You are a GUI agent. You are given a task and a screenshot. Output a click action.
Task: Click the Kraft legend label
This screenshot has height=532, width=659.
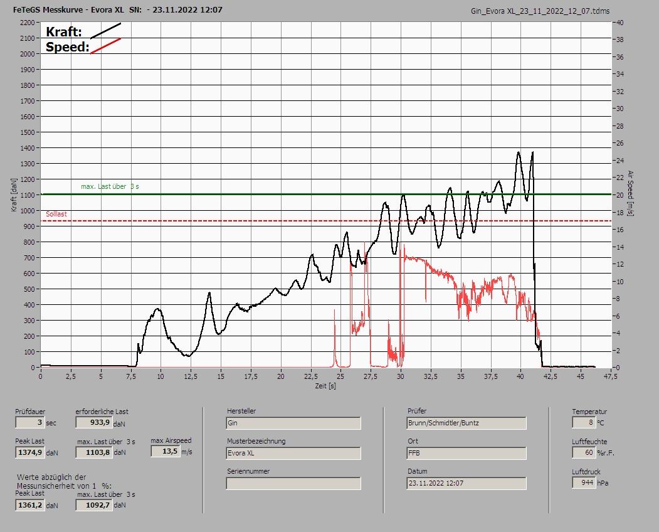63,32
